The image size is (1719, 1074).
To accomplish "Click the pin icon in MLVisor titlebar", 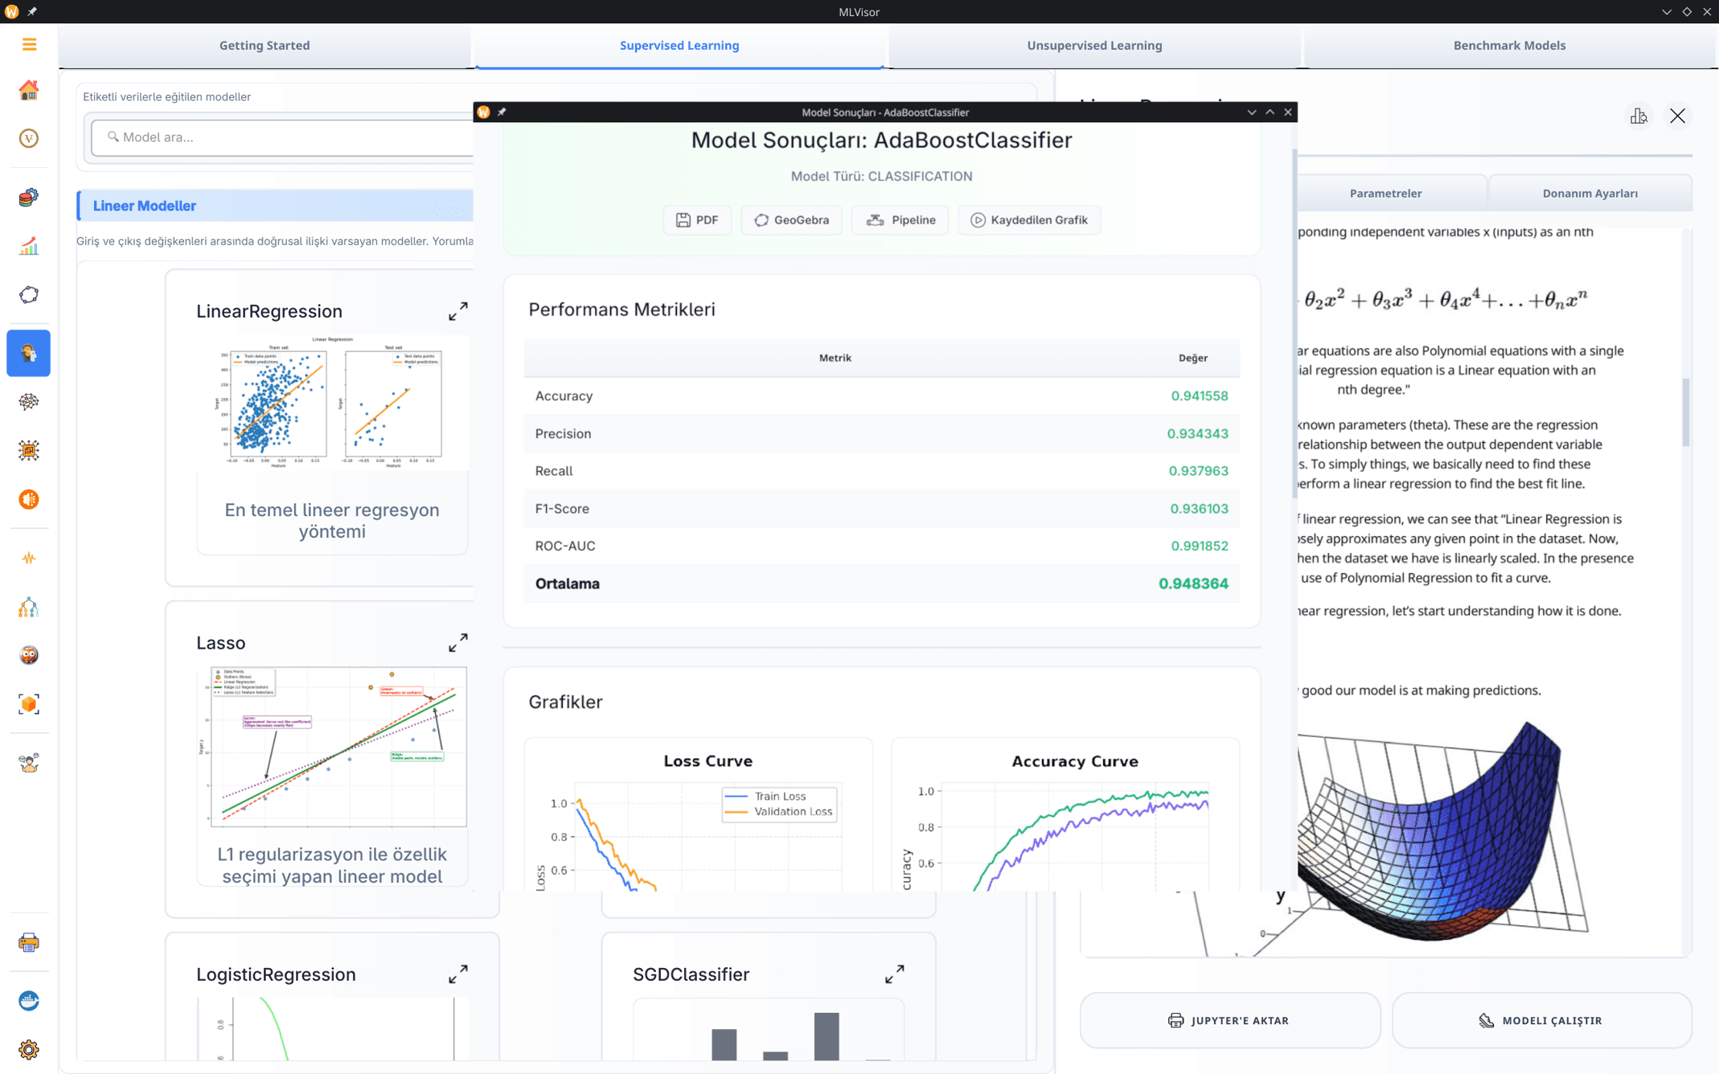I will [32, 11].
